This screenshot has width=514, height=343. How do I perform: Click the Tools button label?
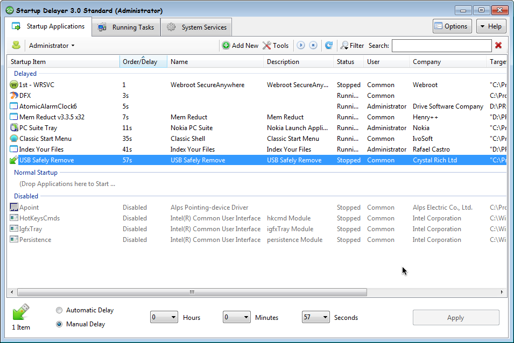(280, 46)
